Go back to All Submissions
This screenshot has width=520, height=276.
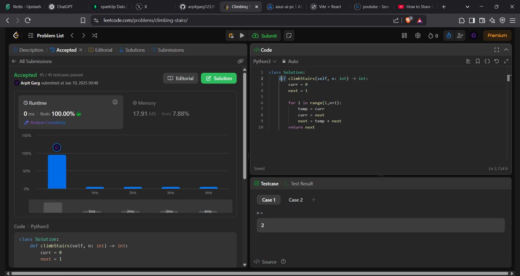(x=32, y=61)
